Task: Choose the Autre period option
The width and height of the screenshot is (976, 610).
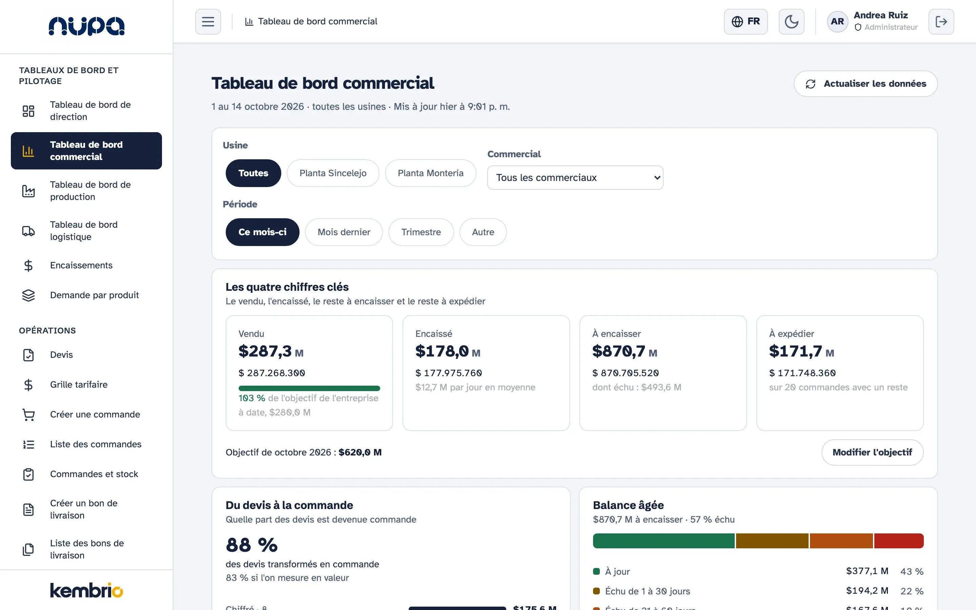Action: 483,232
